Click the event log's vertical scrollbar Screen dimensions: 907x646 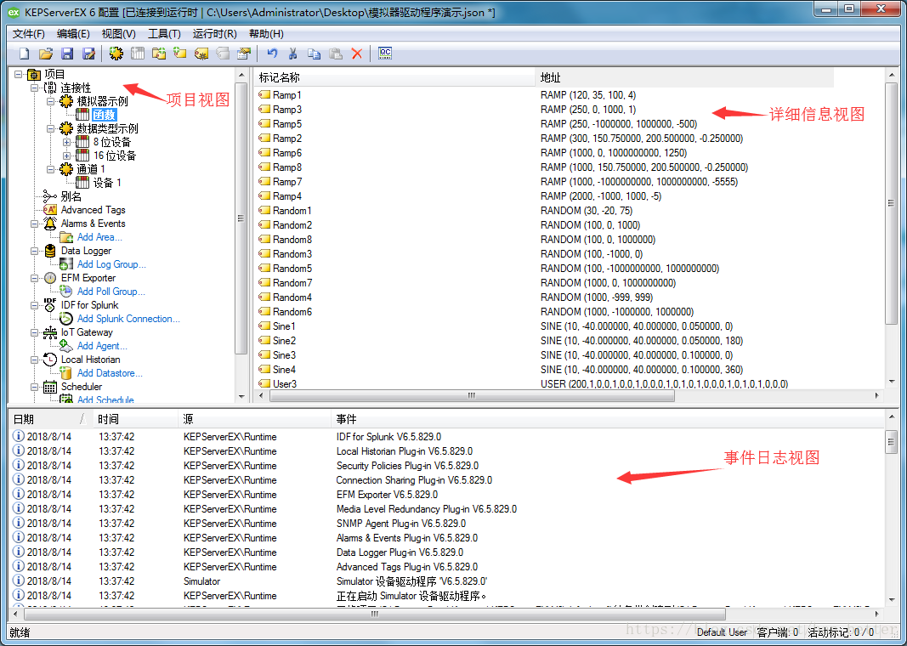tap(891, 443)
